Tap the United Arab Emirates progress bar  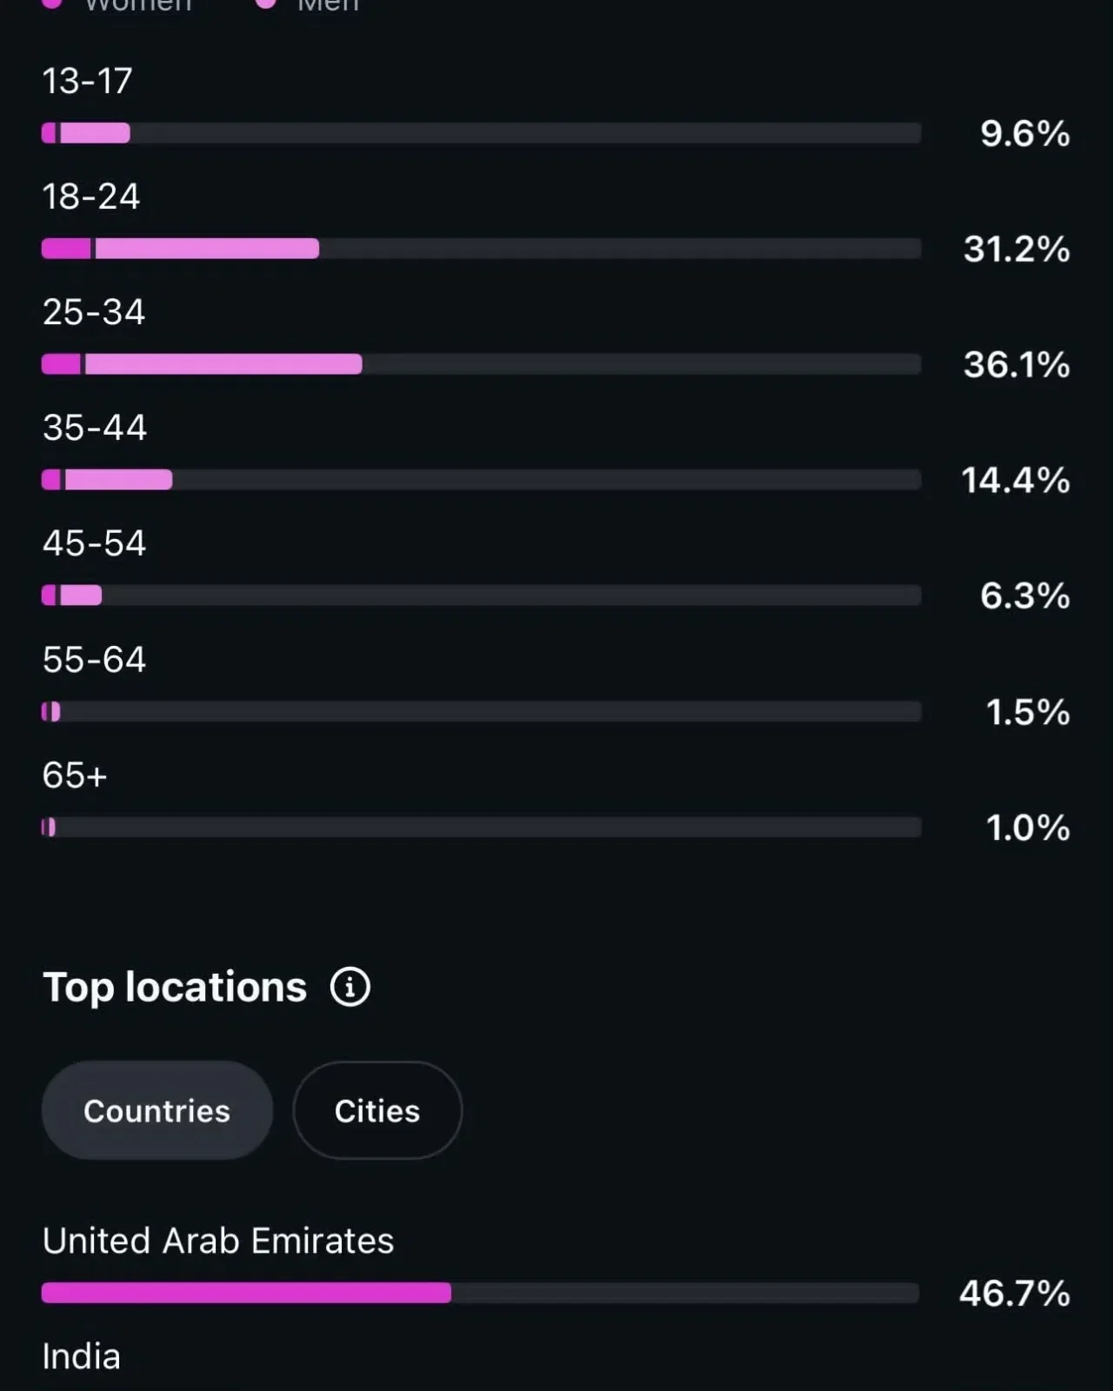(x=480, y=1293)
